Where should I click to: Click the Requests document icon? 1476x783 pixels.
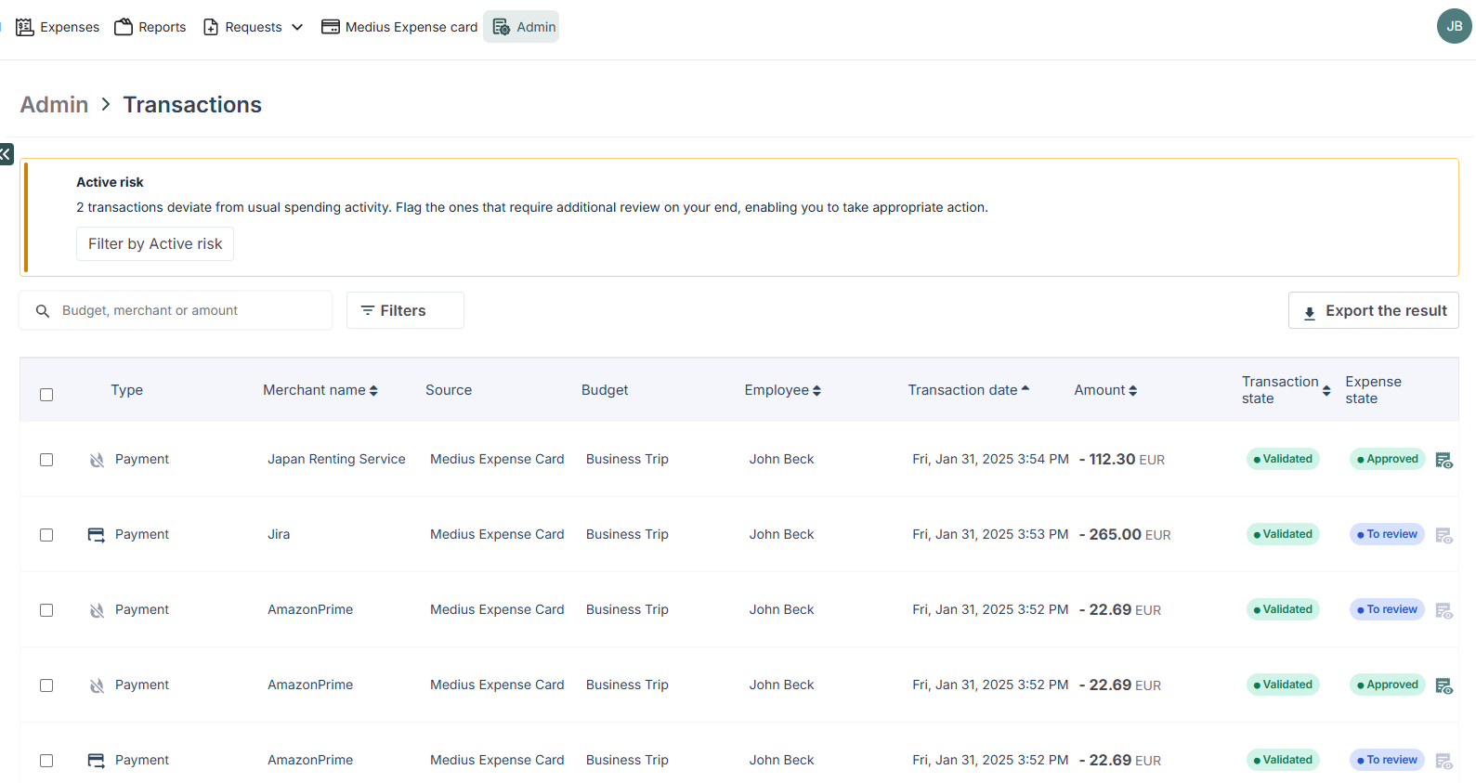(x=211, y=27)
